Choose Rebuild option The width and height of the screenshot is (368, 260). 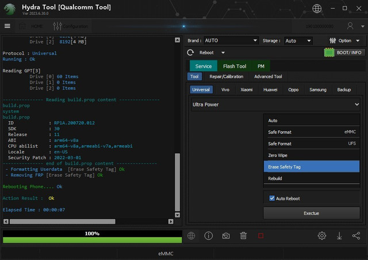[x=312, y=178]
